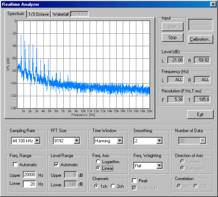Expand the Time Window Hanning dropdown
The width and height of the screenshot is (218, 197).
(120, 140)
